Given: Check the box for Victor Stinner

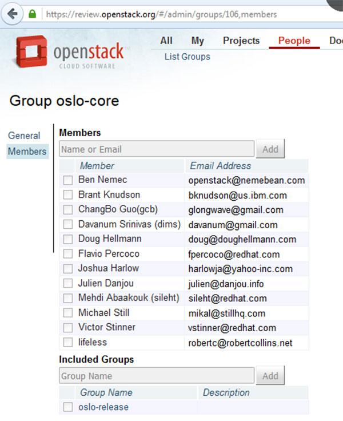Looking at the screenshot, I should point(68,328).
